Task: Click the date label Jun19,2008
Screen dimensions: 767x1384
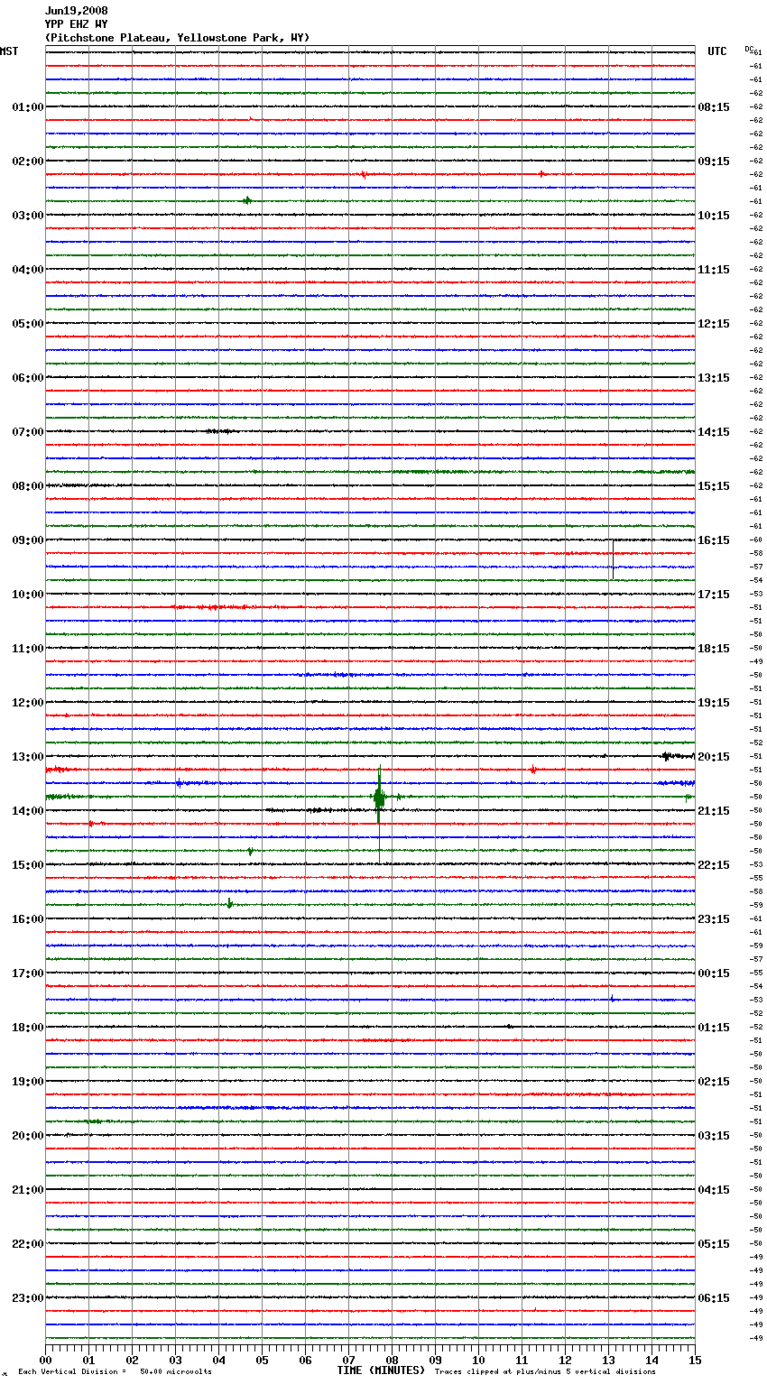Action: 77,11
